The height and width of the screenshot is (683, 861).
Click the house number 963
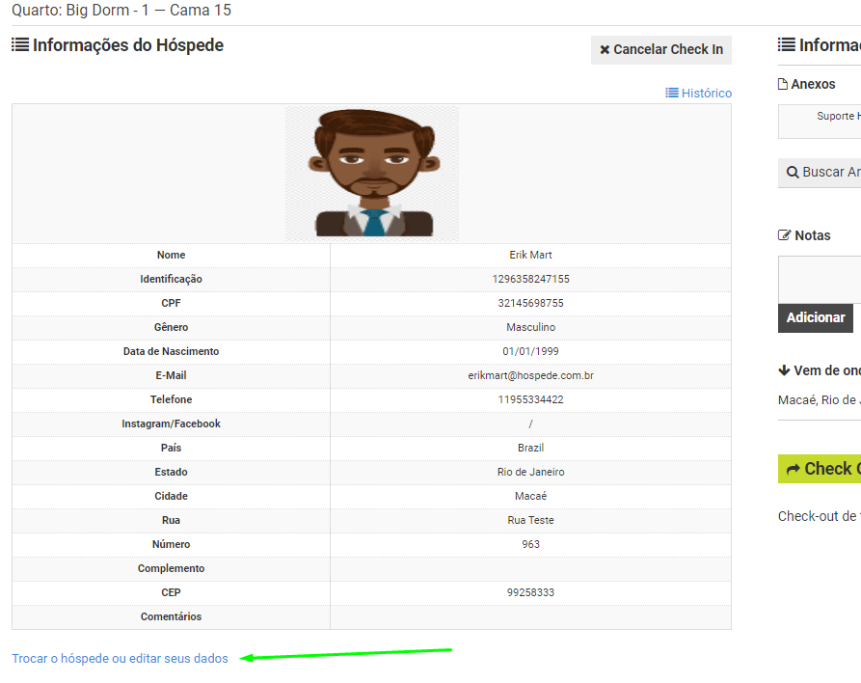tap(530, 544)
